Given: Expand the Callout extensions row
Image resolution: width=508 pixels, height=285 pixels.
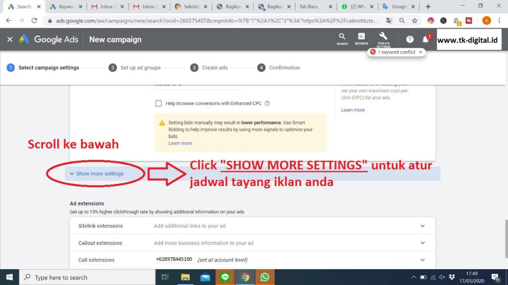Looking at the screenshot, I should tap(422, 243).
